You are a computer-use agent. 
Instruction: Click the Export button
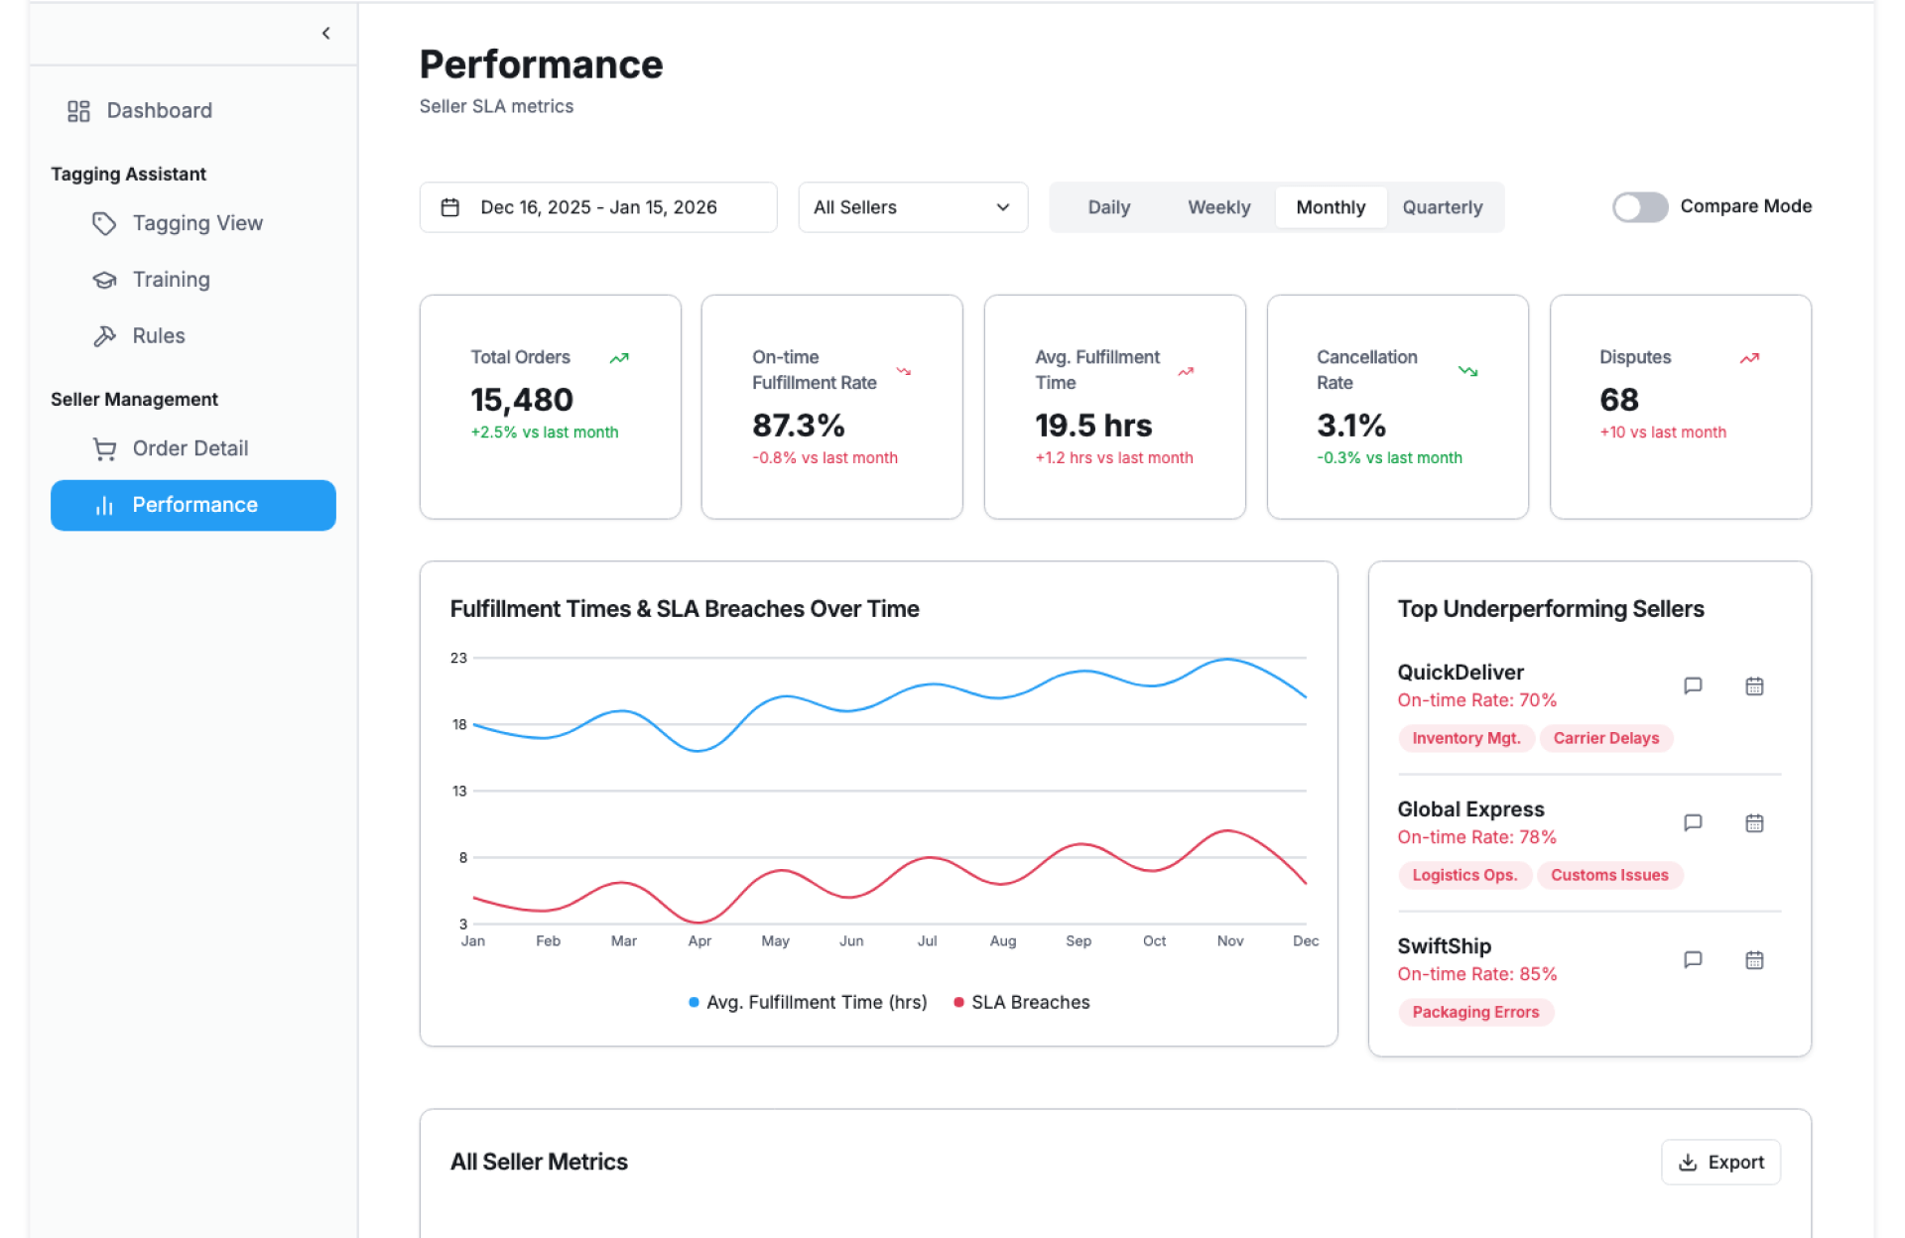[1720, 1162]
